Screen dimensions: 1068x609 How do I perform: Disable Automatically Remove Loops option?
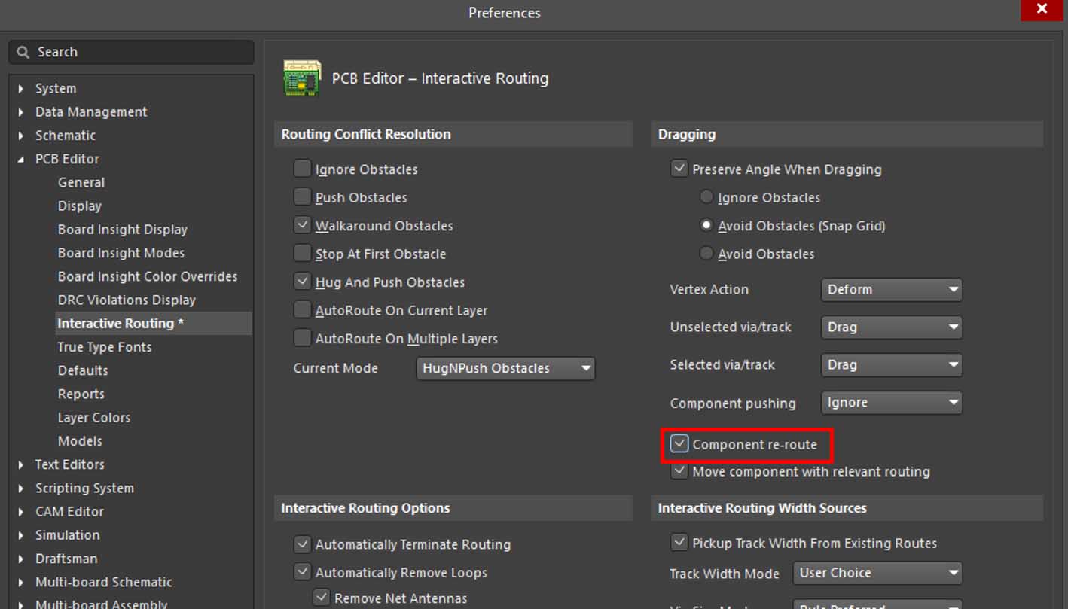(x=302, y=572)
